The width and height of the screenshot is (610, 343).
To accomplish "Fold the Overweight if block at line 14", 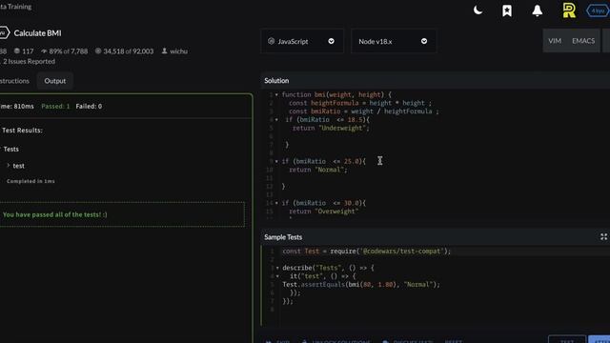I will point(276,203).
